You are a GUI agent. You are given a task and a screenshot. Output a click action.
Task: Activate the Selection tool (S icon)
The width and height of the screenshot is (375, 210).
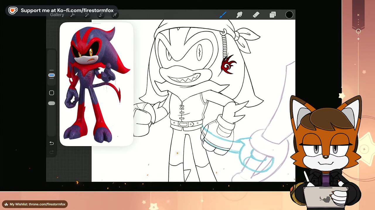[101, 15]
